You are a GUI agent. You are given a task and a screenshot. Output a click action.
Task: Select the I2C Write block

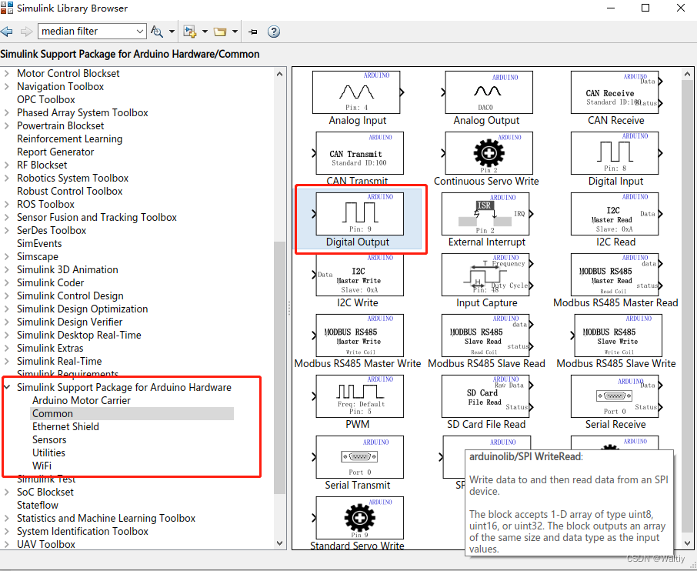[358, 275]
